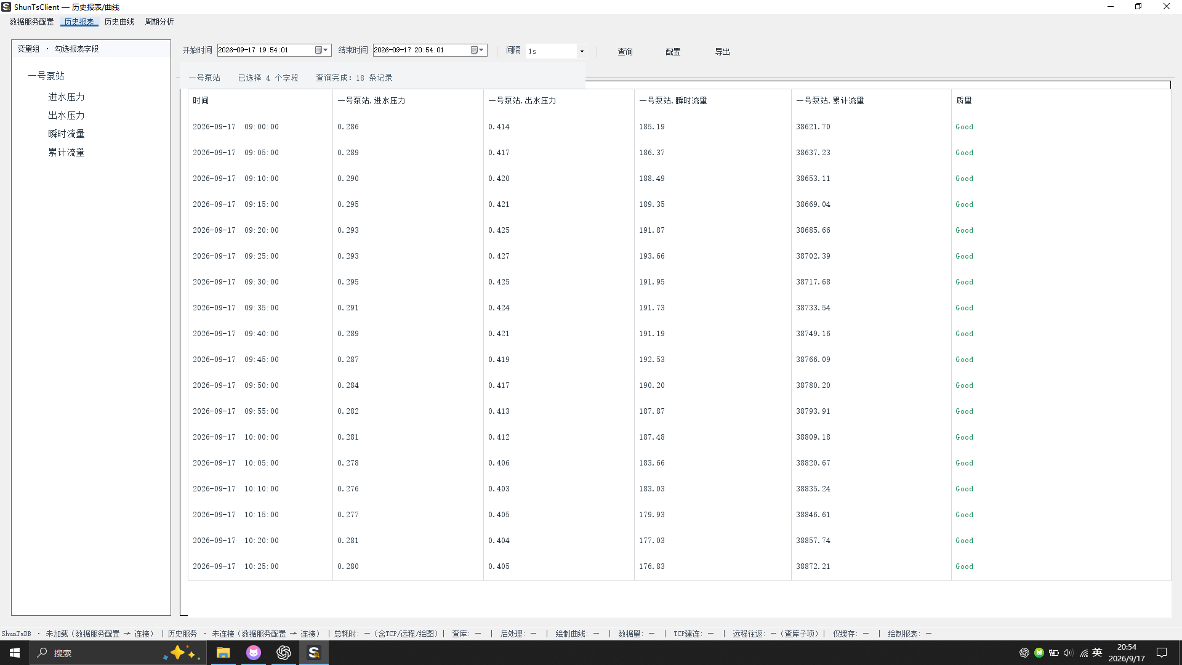Image resolution: width=1182 pixels, height=665 pixels.
Task: Click outlet pressure value 0.420
Action: click(x=499, y=179)
